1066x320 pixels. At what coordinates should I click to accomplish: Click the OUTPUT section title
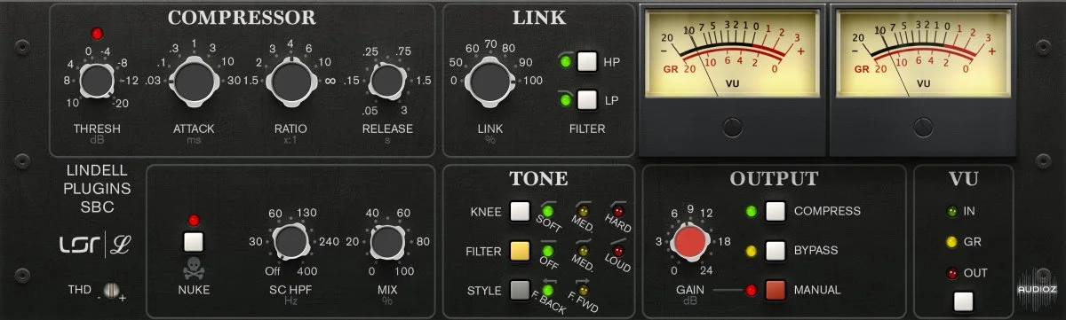[774, 178]
